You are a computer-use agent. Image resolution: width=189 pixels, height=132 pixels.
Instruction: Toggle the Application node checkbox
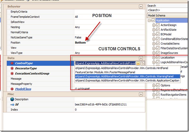pyautogui.click(x=153, y=20)
